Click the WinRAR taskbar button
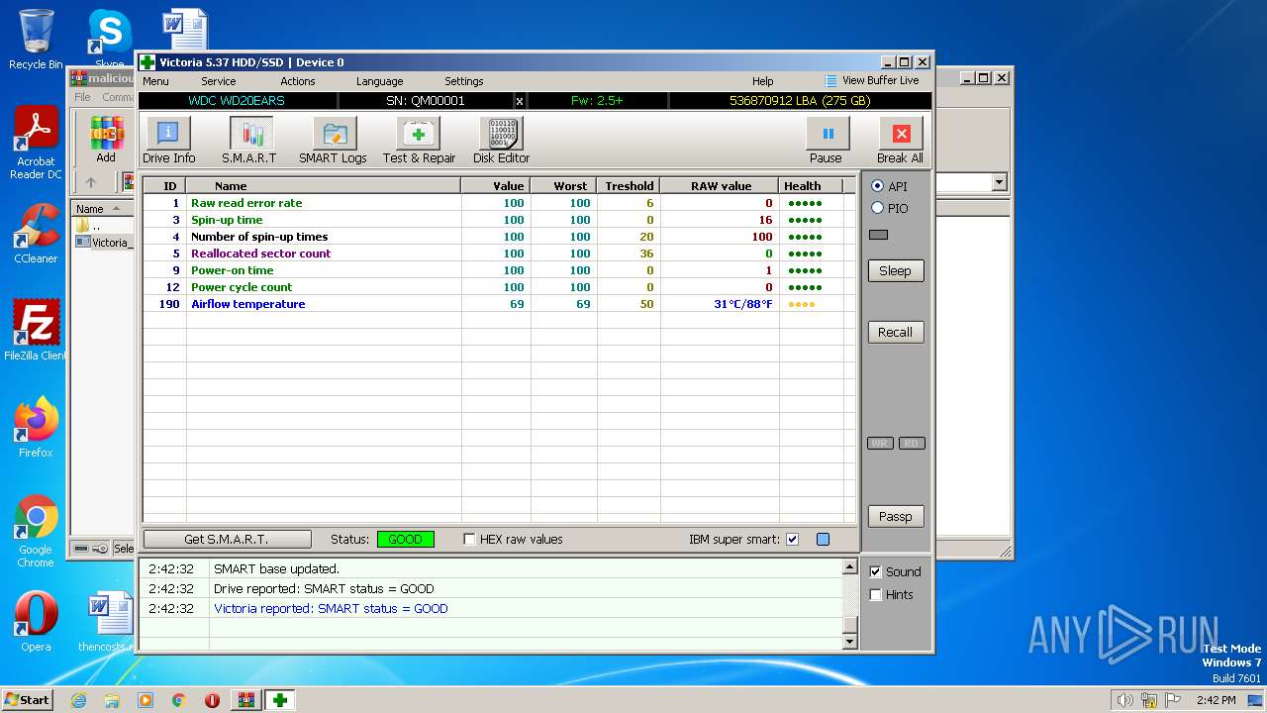Image resolution: width=1267 pixels, height=713 pixels. coord(246,700)
